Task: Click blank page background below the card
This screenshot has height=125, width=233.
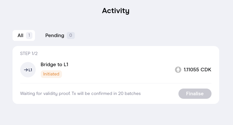Action: (116, 115)
